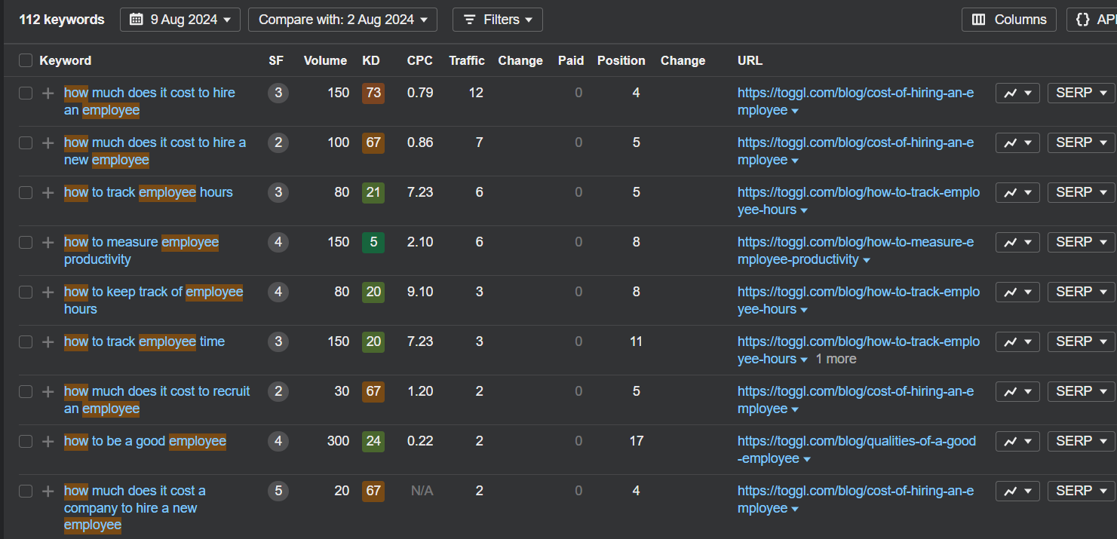The image size is (1117, 539).
Task: Add keyword 'how much does it cost to hire an employee' via plus icon
Action: pyautogui.click(x=48, y=93)
